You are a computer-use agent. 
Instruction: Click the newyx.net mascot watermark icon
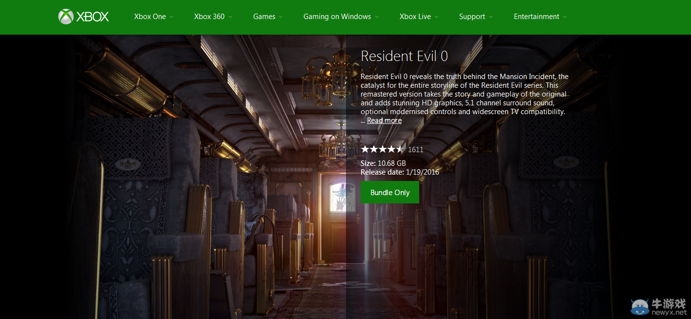coord(640,306)
